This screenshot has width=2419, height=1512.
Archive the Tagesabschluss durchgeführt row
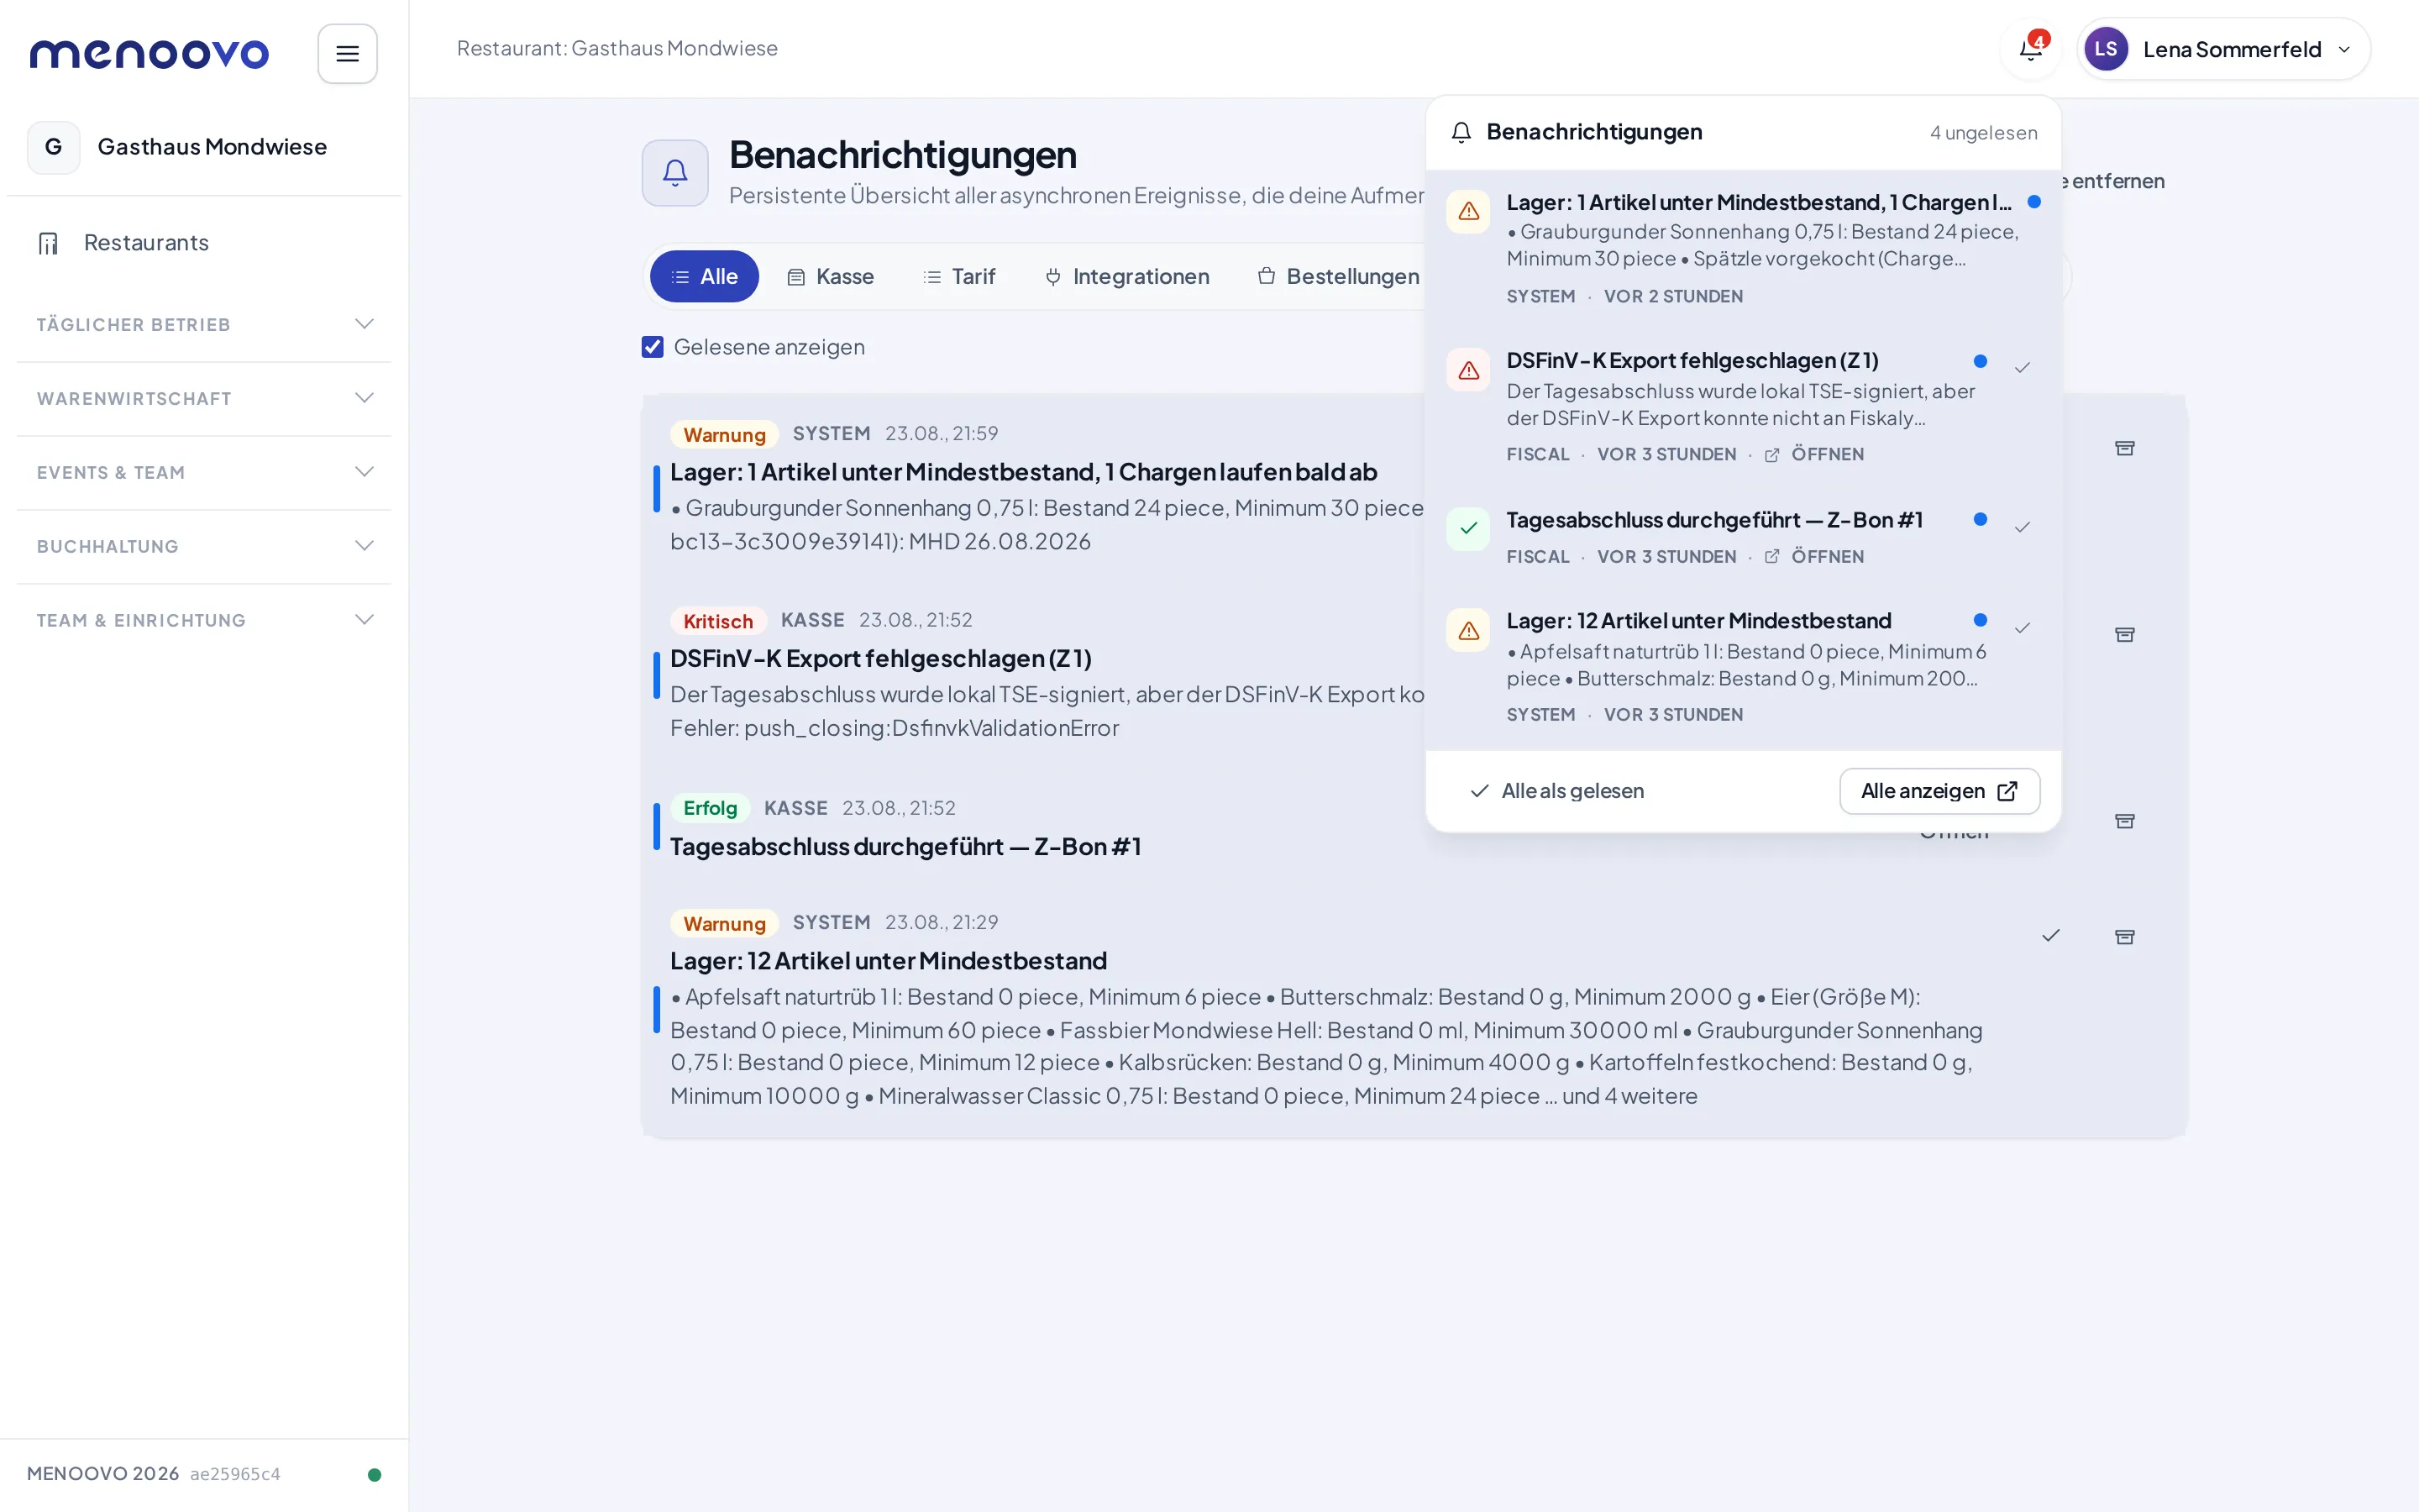coord(2125,821)
